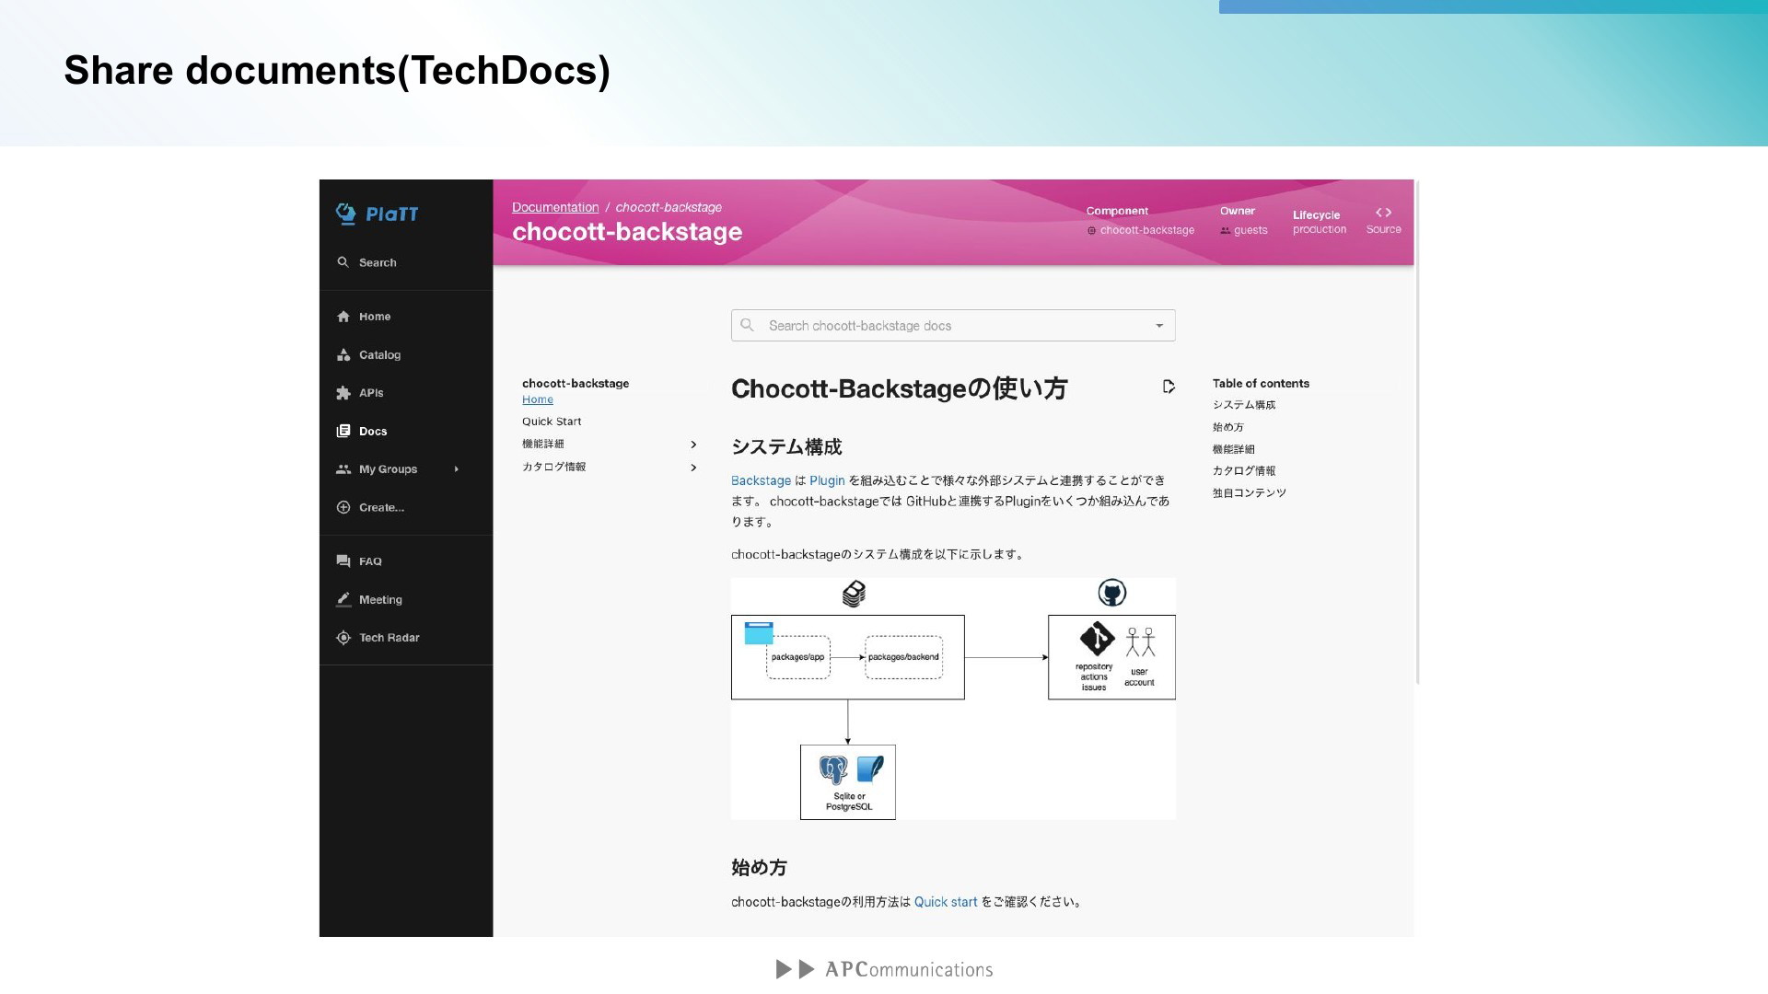
Task: Click the Search magnifier icon in sidebar
Action: [343, 262]
